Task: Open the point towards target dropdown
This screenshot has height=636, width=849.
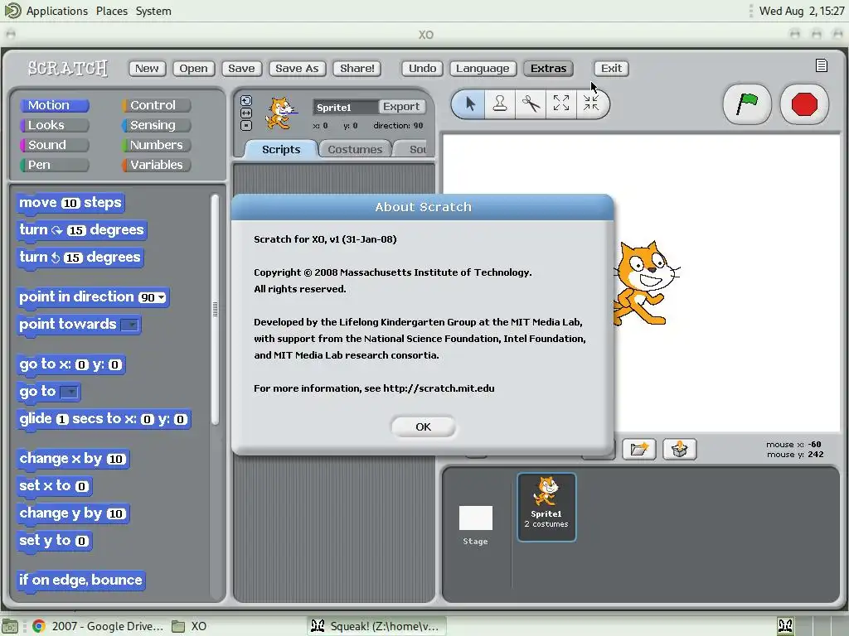Action: click(130, 325)
